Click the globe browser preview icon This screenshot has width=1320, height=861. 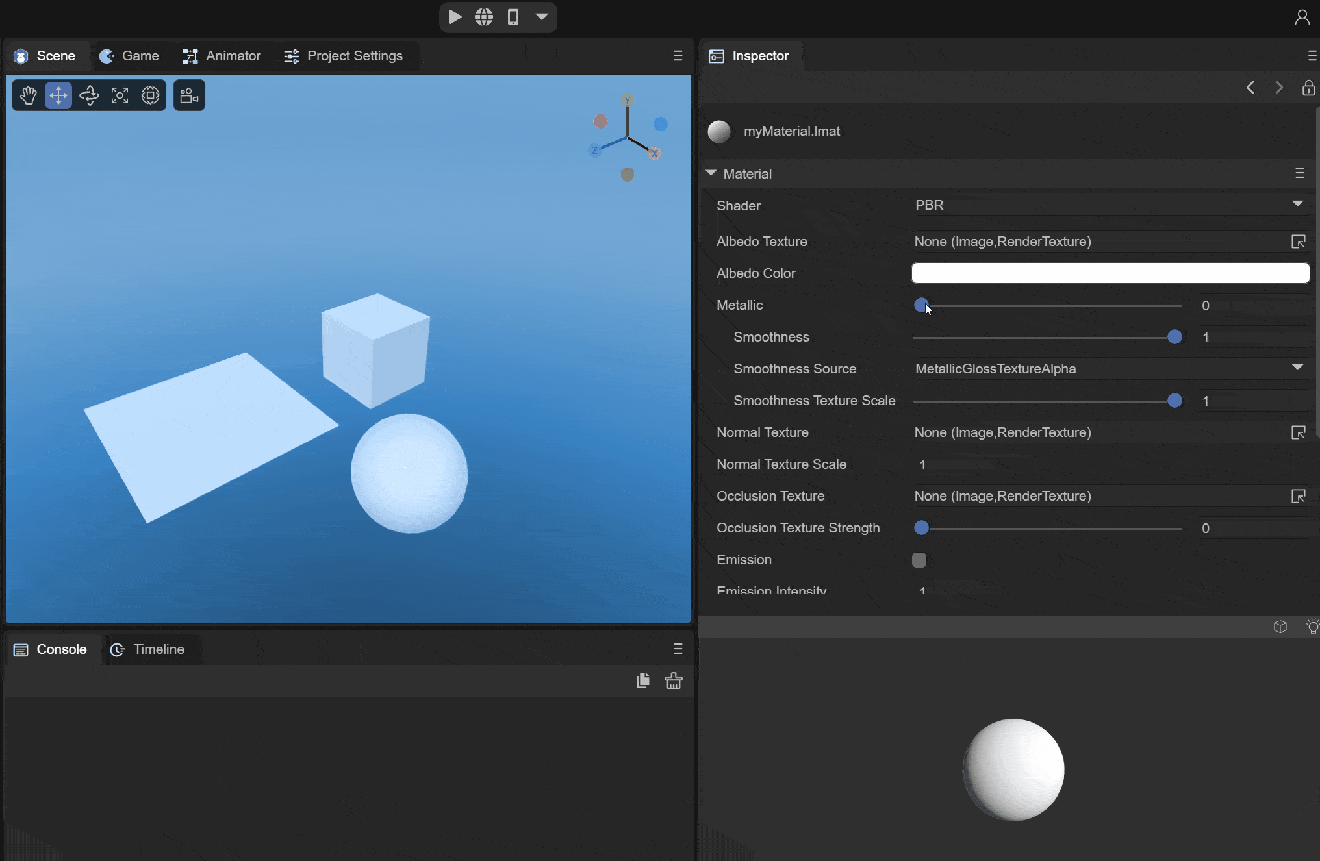pos(484,17)
